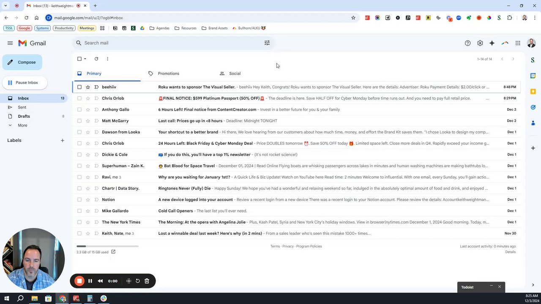Open Windows Start menu
The image size is (541, 304).
6,299
